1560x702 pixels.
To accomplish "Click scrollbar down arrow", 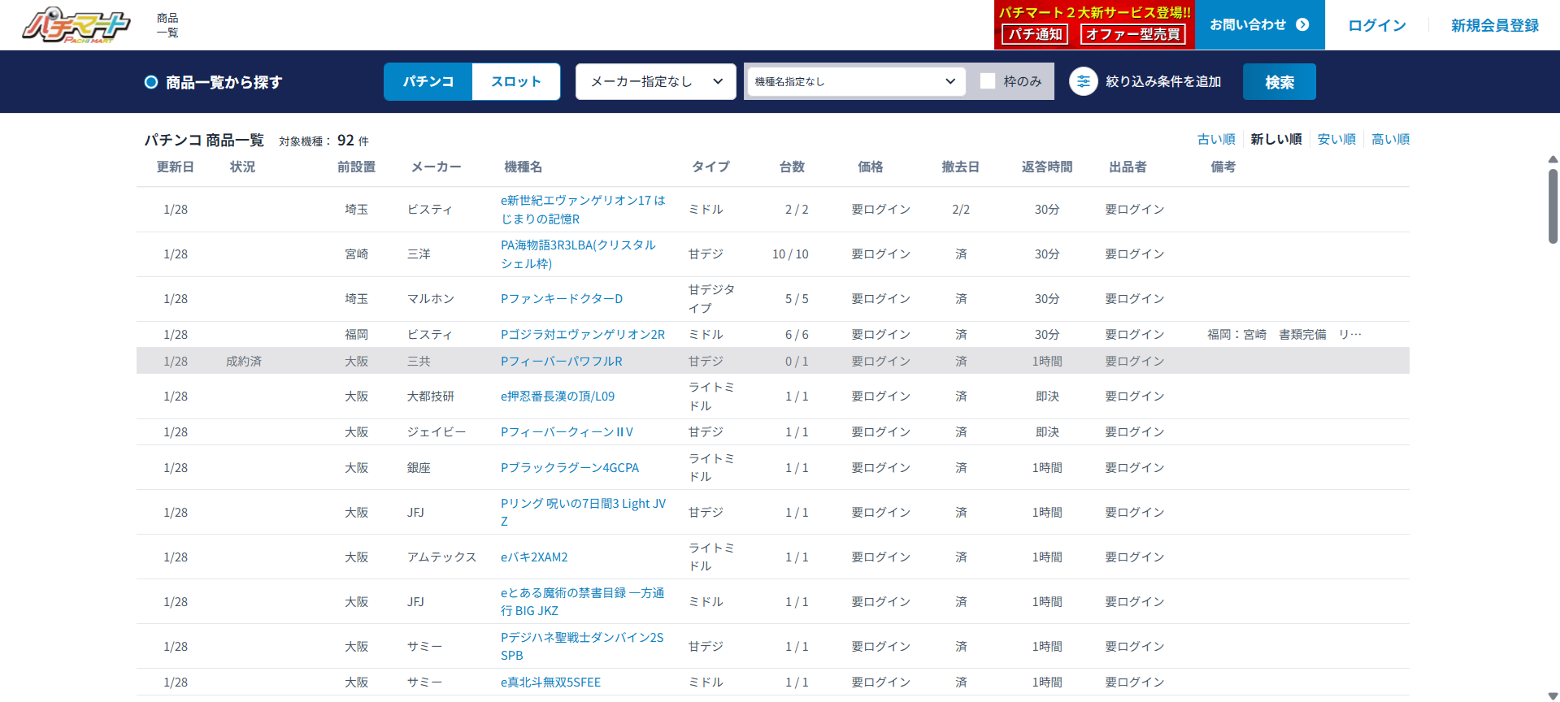I will (x=1553, y=695).
